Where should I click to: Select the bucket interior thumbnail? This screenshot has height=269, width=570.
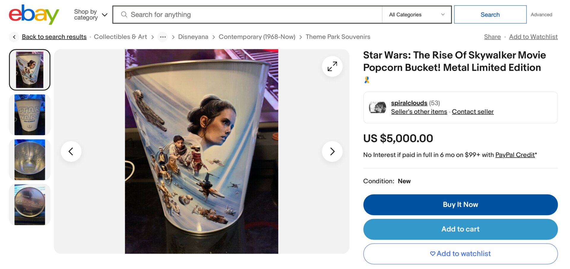point(30,160)
